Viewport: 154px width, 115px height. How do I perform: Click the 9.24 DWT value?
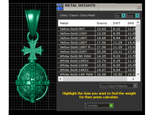(x=116, y=70)
